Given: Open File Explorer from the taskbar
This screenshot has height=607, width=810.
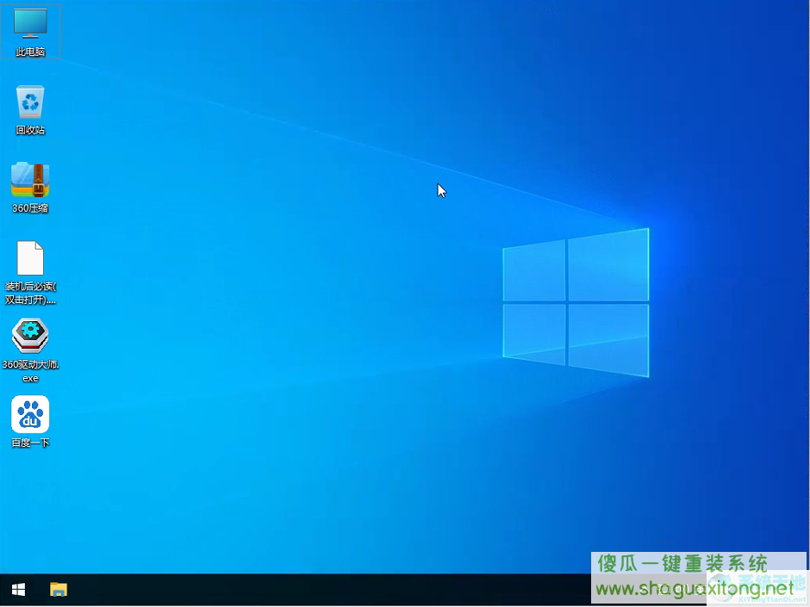Looking at the screenshot, I should click(59, 590).
